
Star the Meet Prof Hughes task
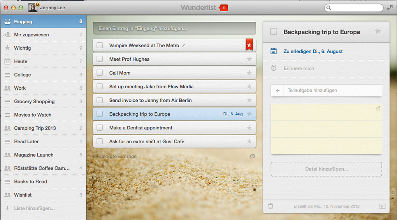pyautogui.click(x=249, y=59)
